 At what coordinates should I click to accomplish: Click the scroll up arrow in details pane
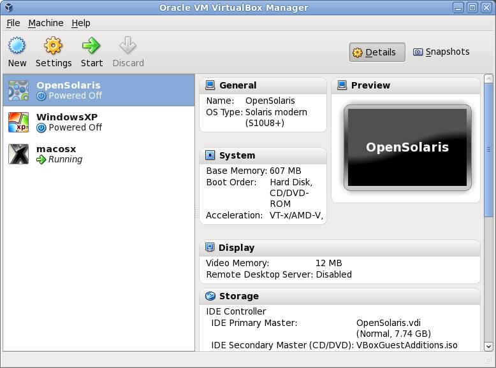tap(488, 78)
